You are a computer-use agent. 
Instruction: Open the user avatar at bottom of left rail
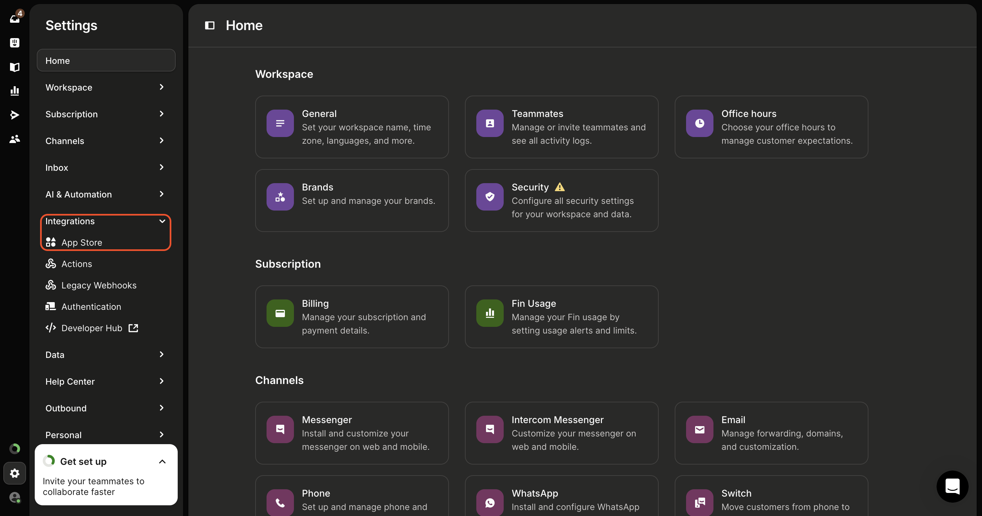14,497
